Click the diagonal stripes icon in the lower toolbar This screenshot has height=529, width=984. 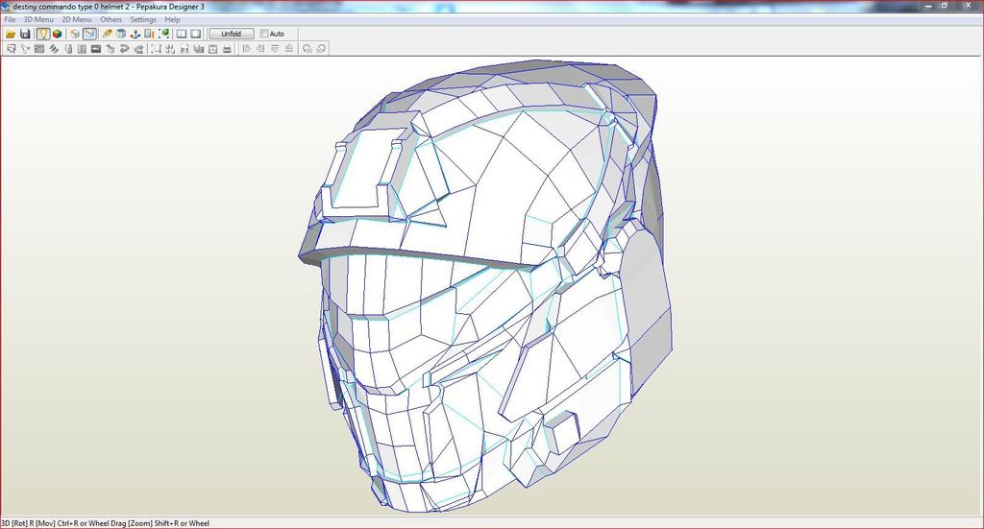point(54,48)
